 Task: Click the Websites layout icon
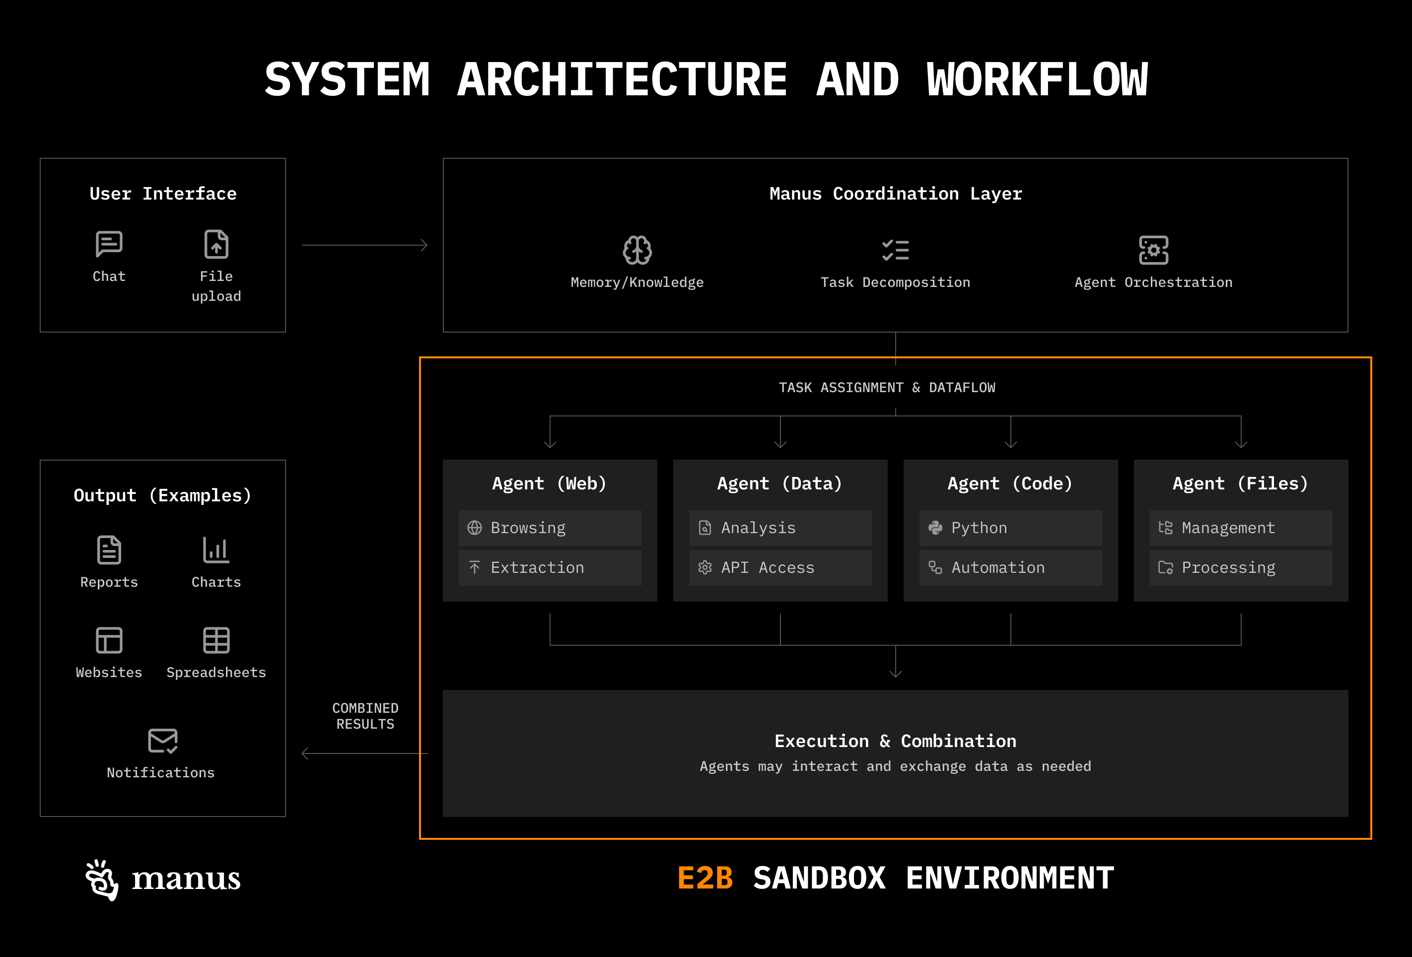pyautogui.click(x=109, y=640)
